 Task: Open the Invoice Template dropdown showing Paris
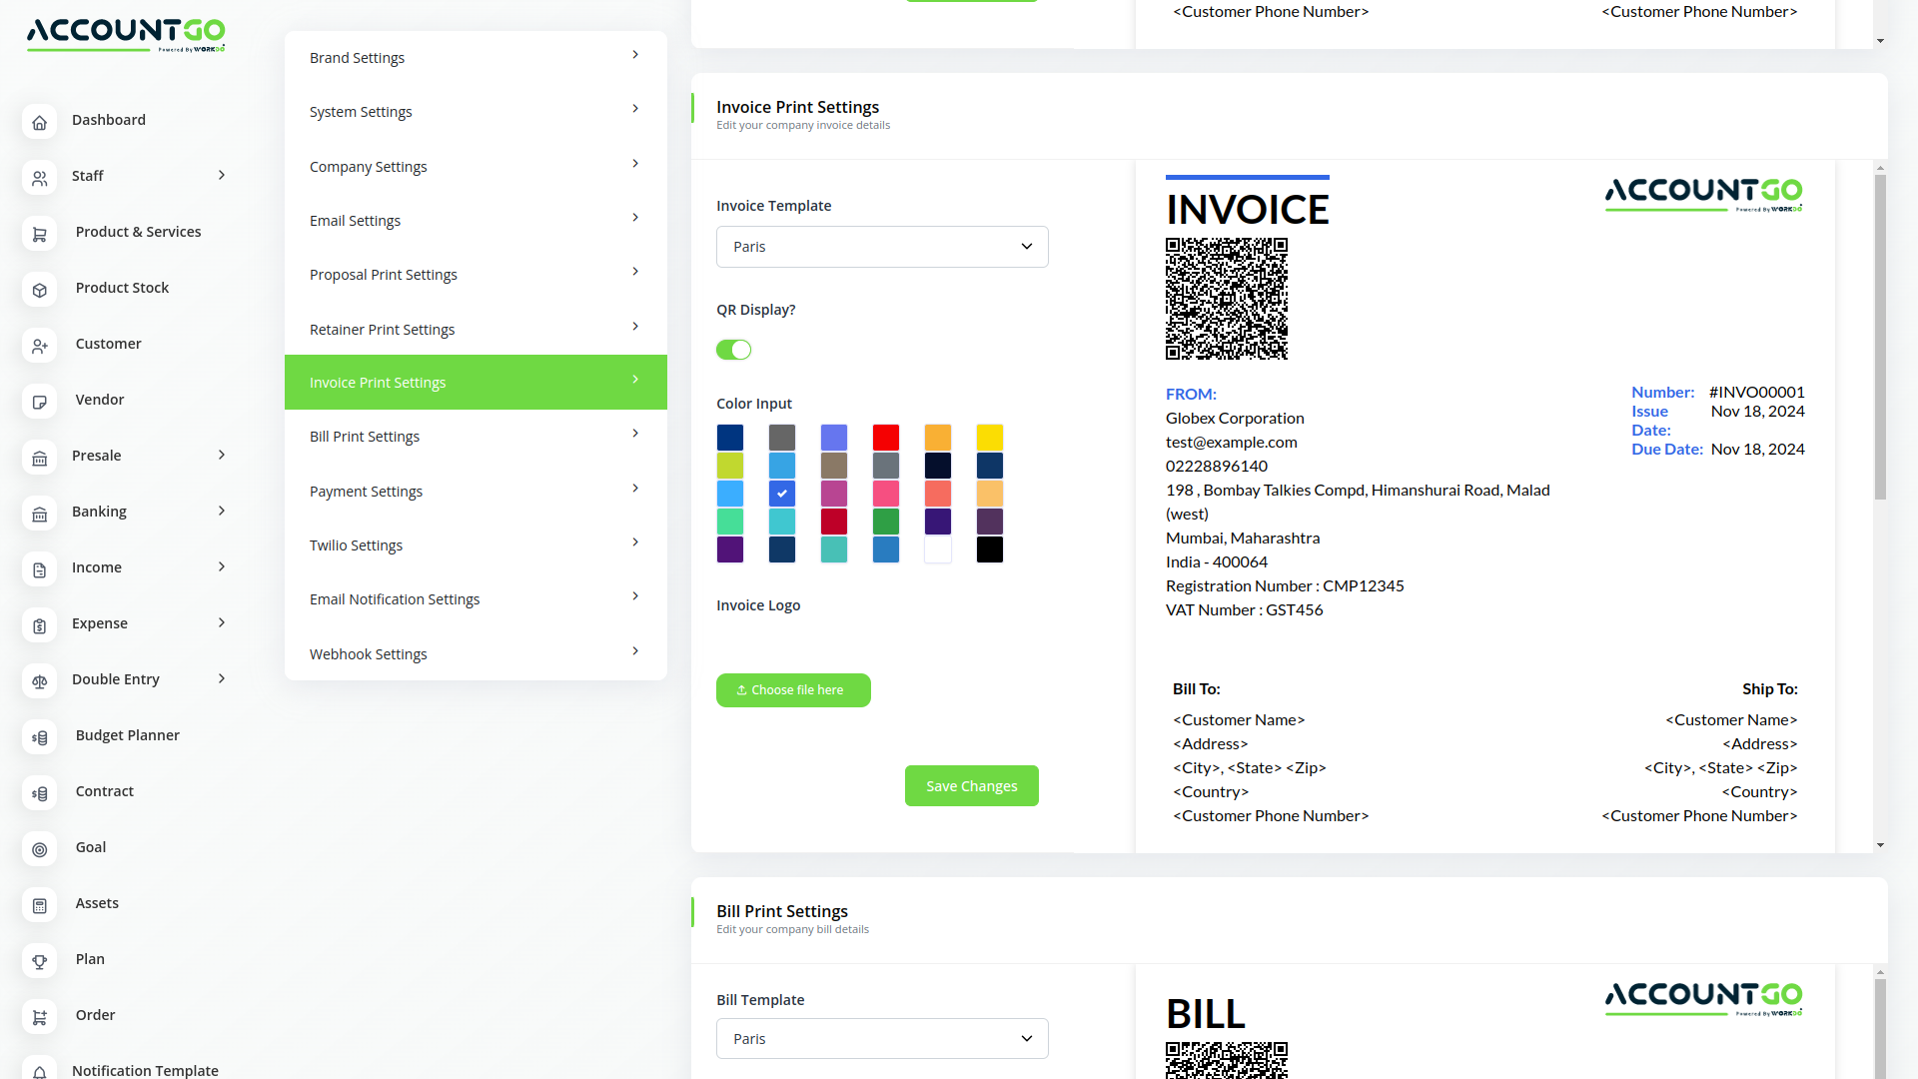(x=881, y=246)
